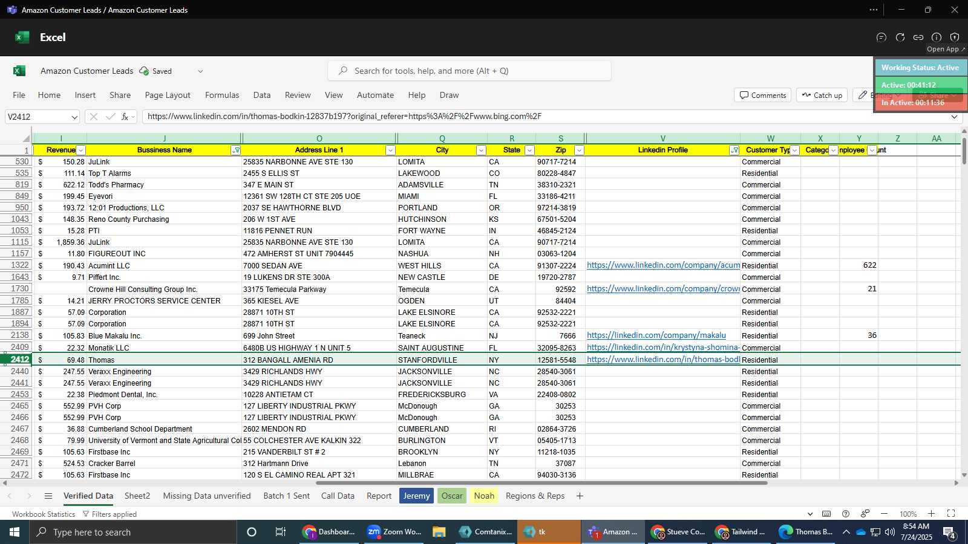The width and height of the screenshot is (968, 544).
Task: Open the Zip column filter dropdown
Action: click(579, 150)
